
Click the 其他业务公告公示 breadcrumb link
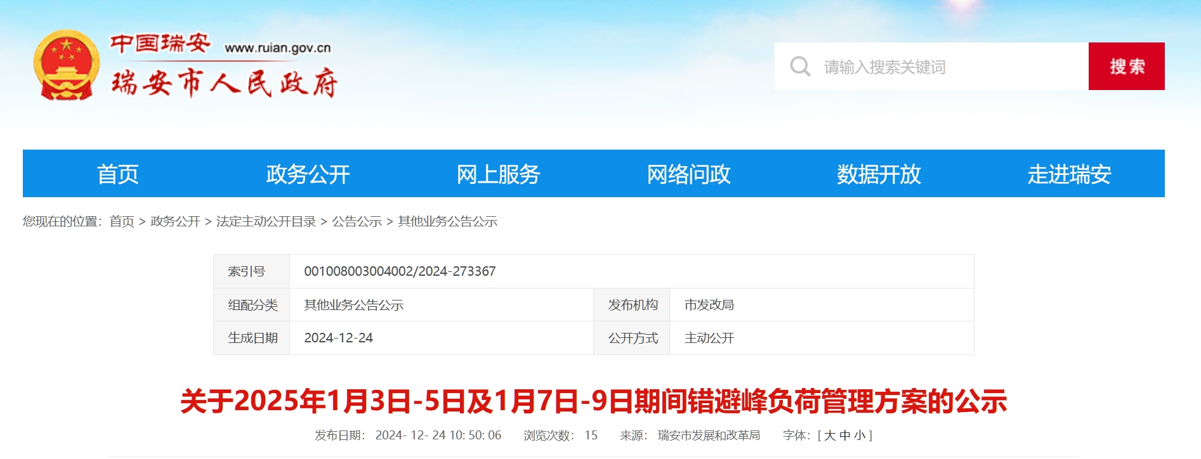(447, 221)
